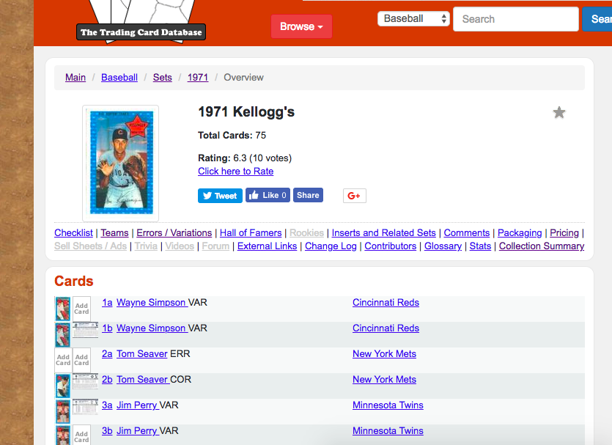Open the Glossary link
This screenshot has width=612, height=445.
443,246
